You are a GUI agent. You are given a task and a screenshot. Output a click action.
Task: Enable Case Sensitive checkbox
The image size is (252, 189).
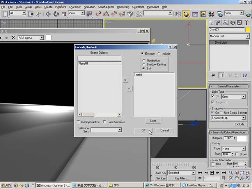[x=105, y=122]
